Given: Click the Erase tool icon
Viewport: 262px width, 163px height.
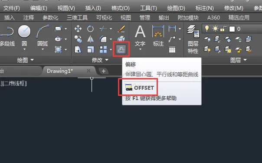Looking at the screenshot, I should point(121,29).
